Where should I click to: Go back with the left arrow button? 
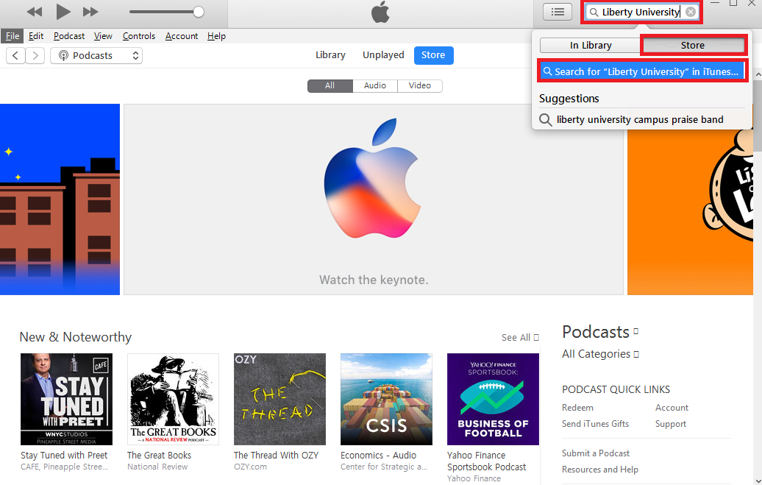tap(15, 55)
